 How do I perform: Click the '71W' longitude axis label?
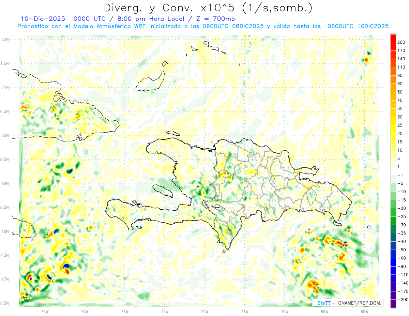tap(244, 311)
